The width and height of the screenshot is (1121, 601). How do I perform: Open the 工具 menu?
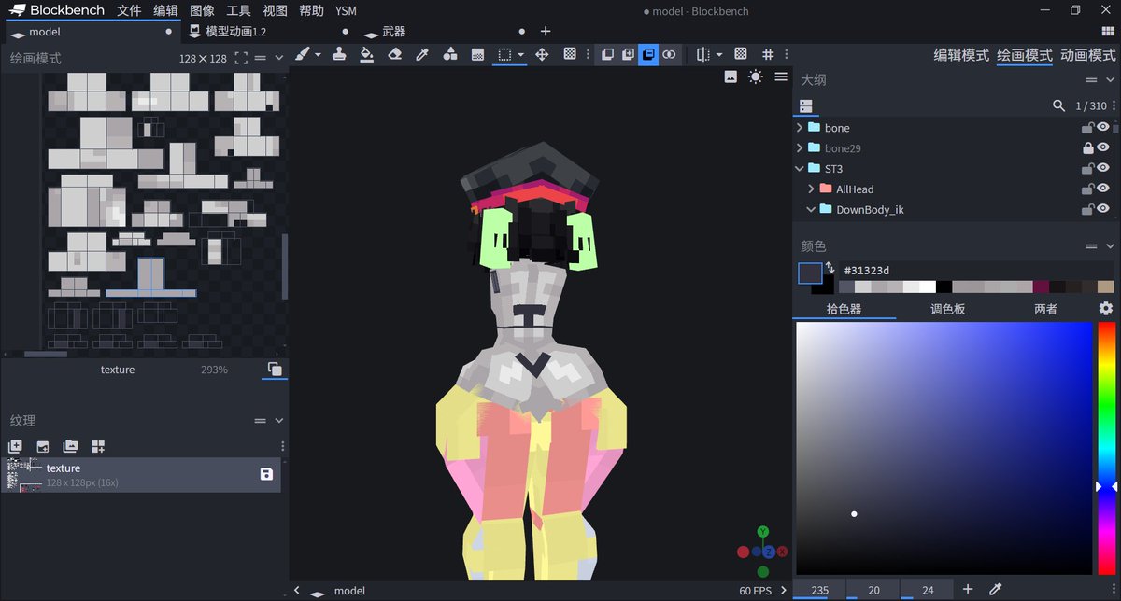[x=238, y=11]
